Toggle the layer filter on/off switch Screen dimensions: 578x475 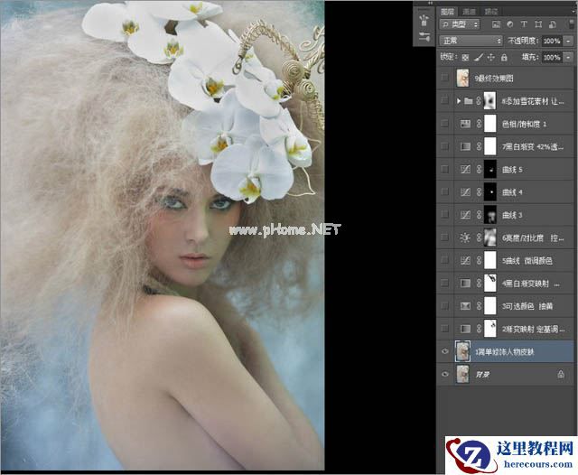pyautogui.click(x=572, y=24)
